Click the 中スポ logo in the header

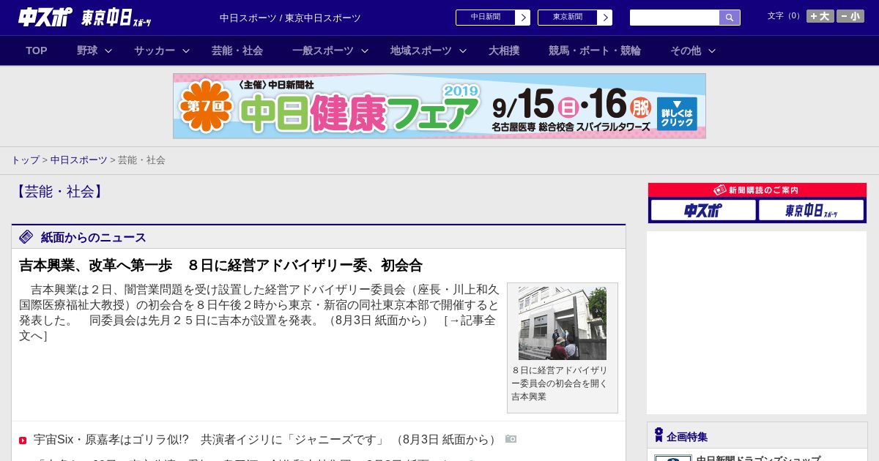coord(45,18)
